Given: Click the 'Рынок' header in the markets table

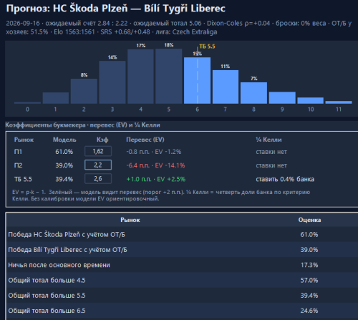Looking at the screenshot, I should pos(130,220).
